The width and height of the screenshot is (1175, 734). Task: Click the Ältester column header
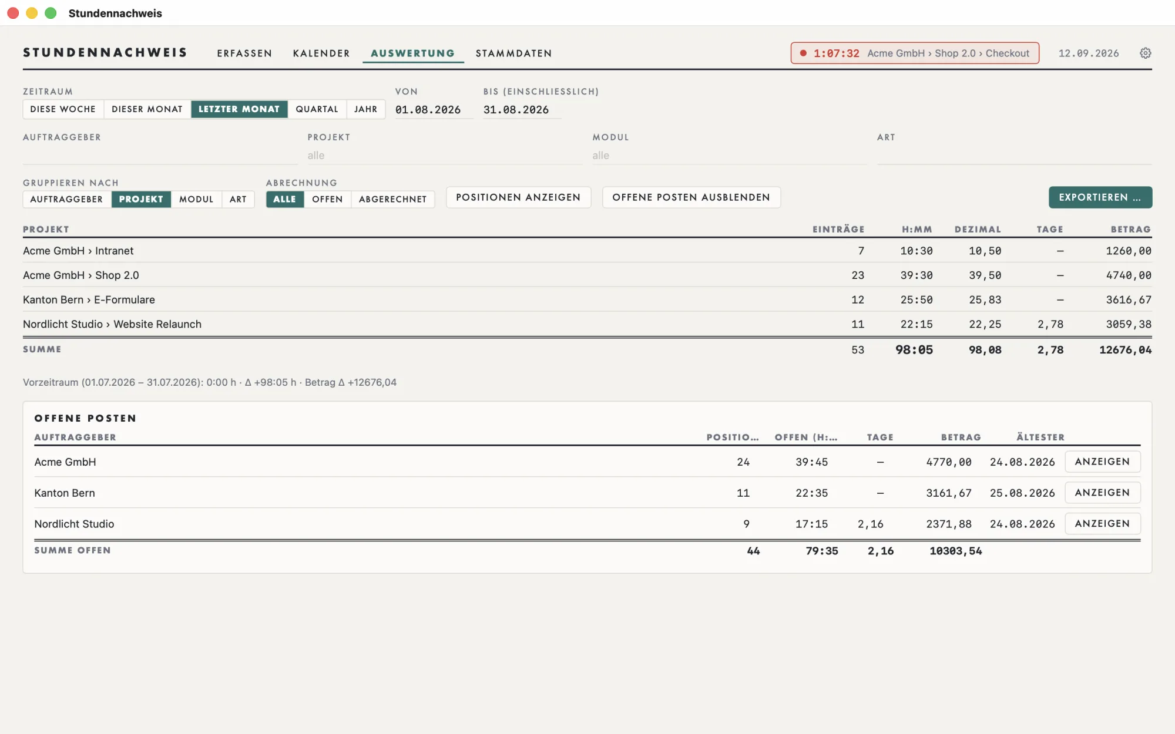pos(1040,437)
